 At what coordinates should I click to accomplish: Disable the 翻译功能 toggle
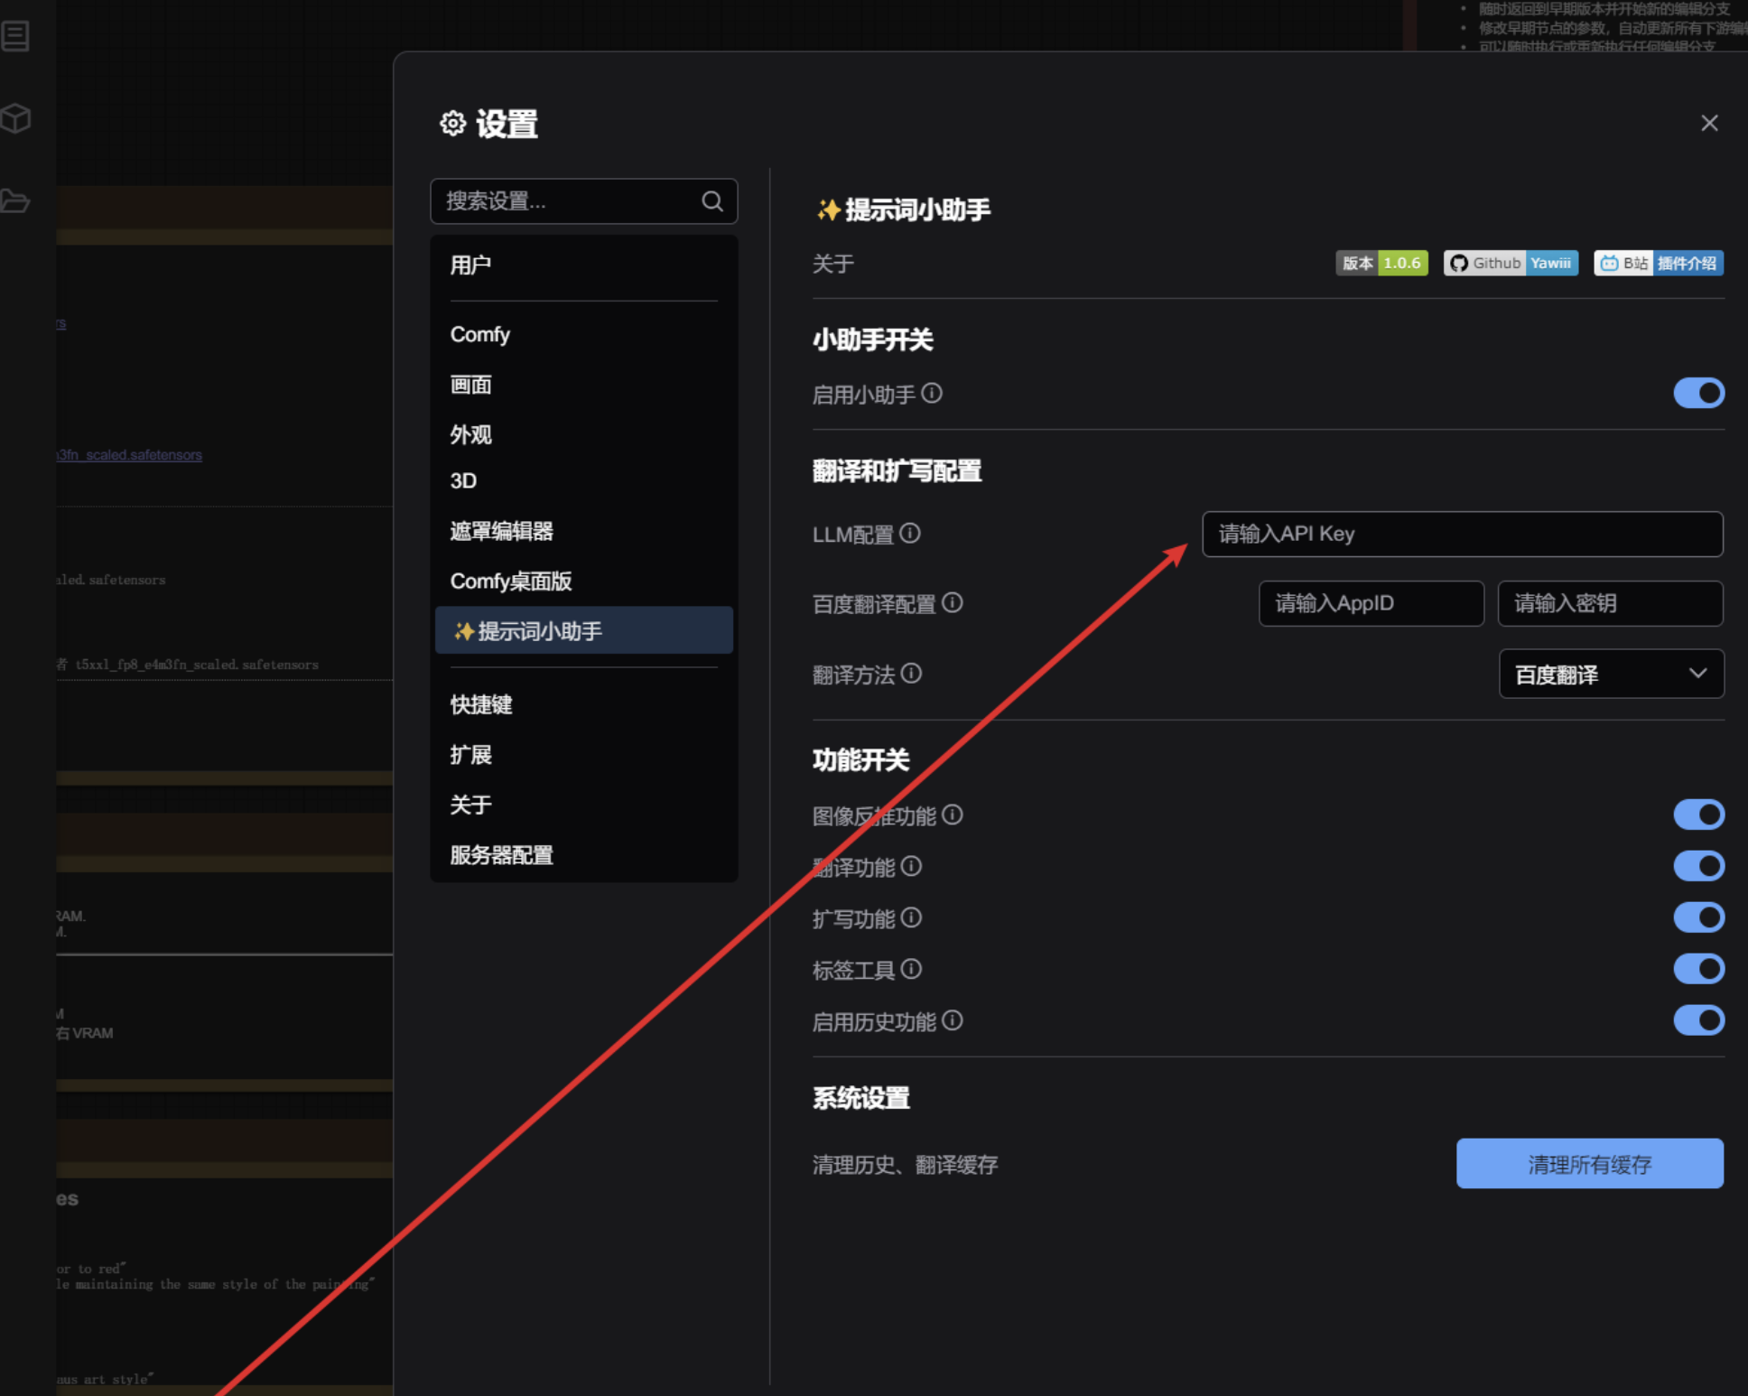(1699, 866)
